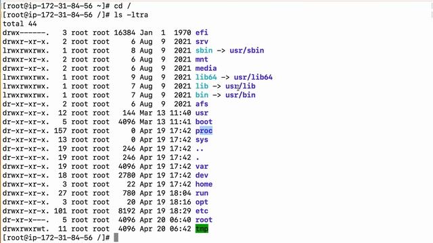Click the 'media' directory name

click(x=206, y=68)
